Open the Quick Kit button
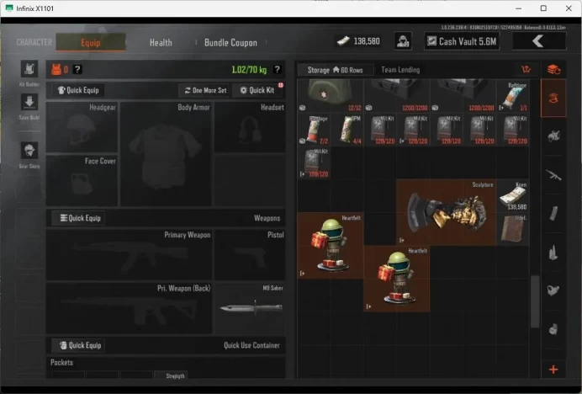The width and height of the screenshot is (582, 394). (257, 90)
